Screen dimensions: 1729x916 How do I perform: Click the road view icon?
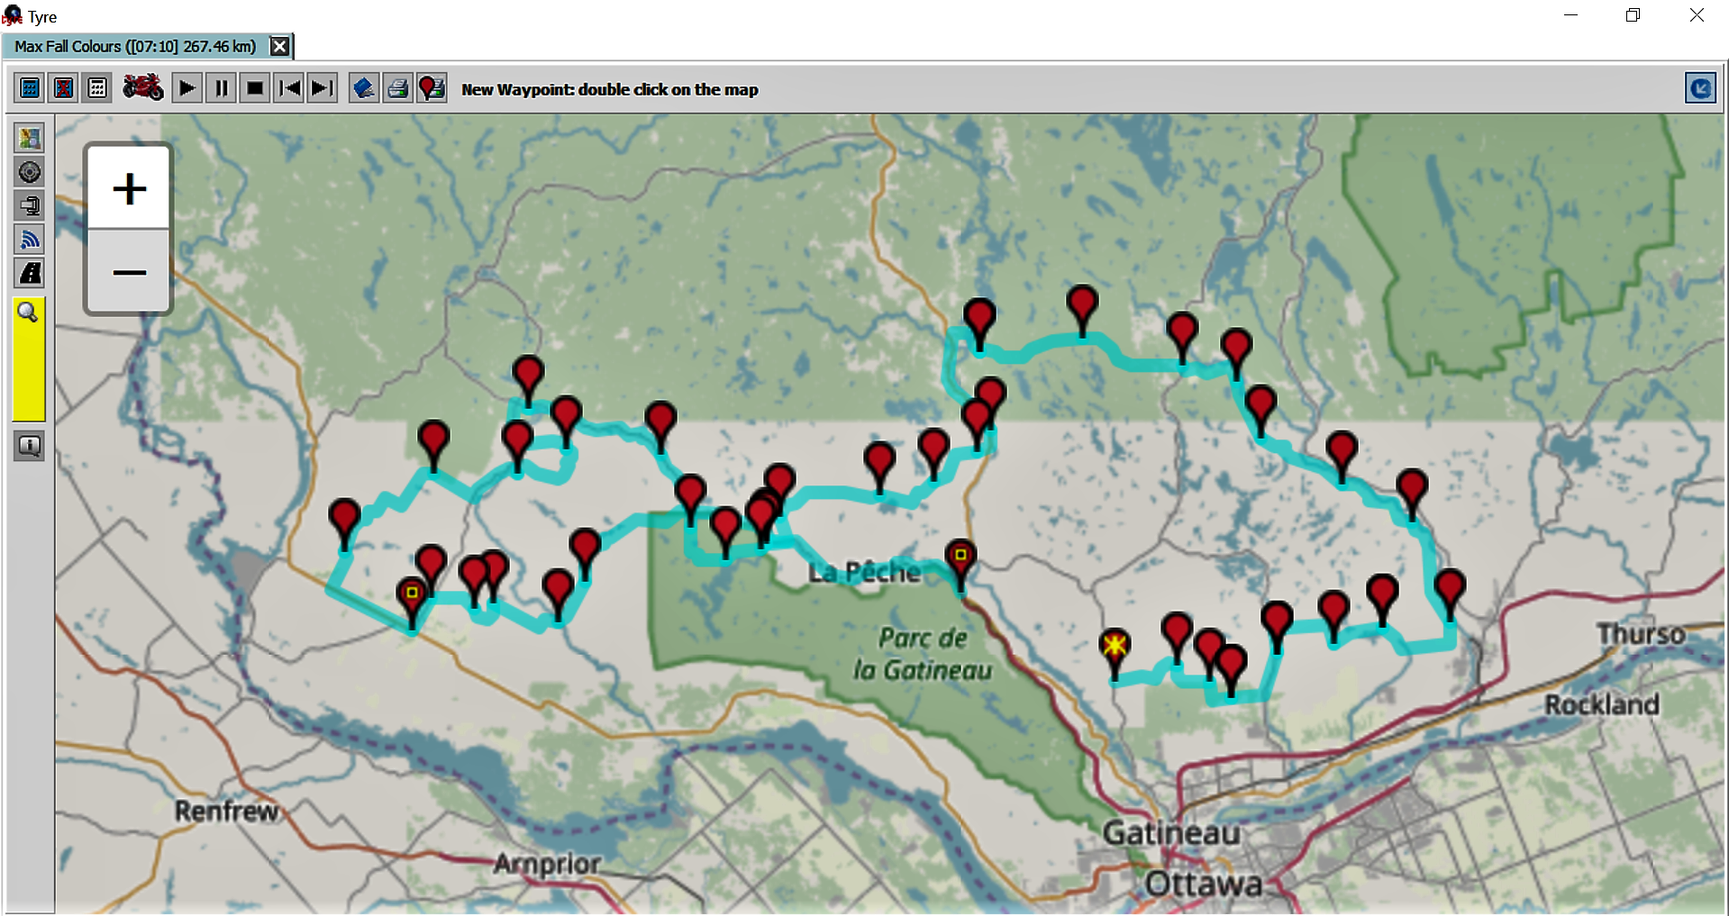tap(30, 273)
